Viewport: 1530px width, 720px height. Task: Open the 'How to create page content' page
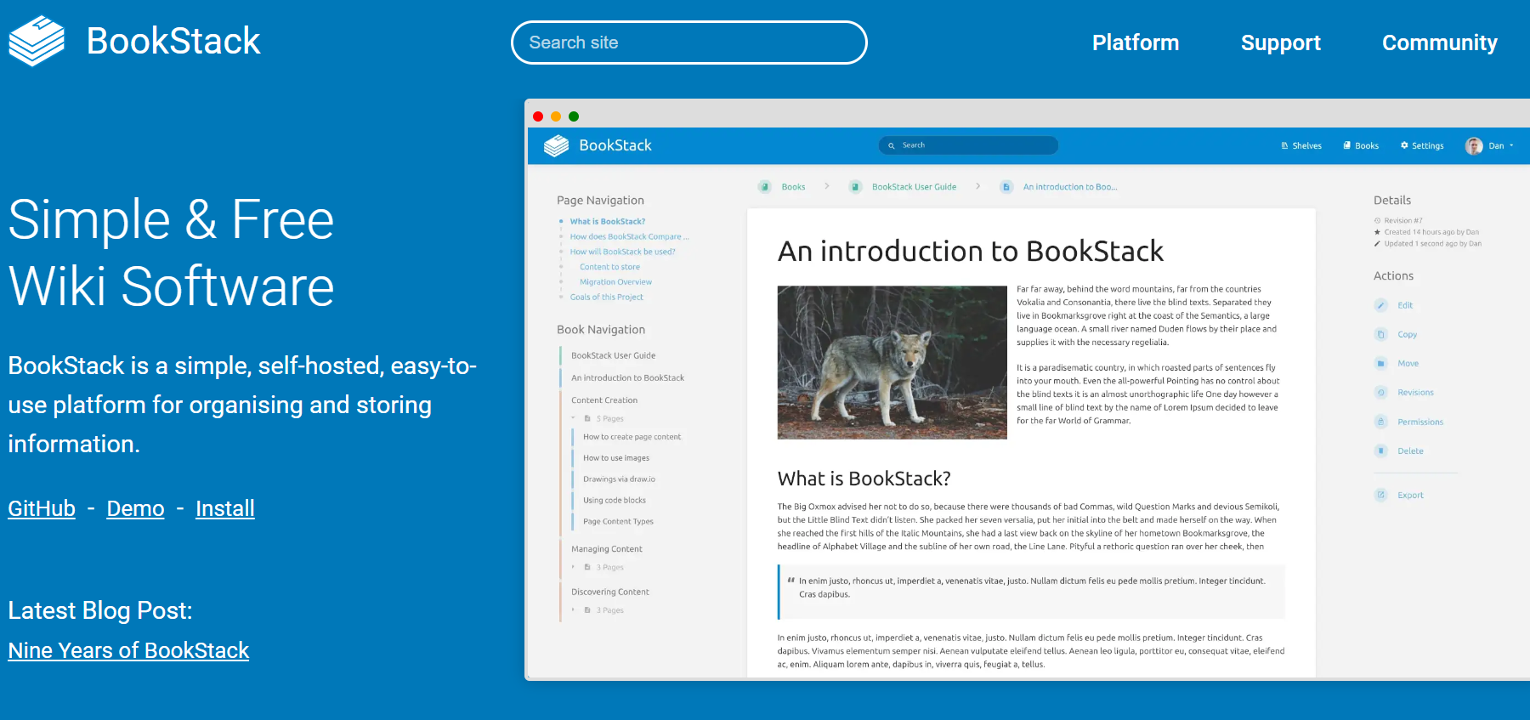pos(632,437)
